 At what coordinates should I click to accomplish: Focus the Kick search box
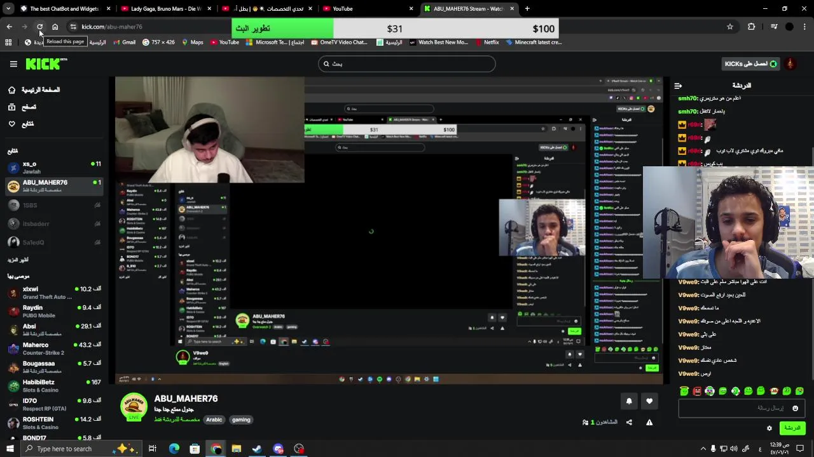[x=407, y=63]
